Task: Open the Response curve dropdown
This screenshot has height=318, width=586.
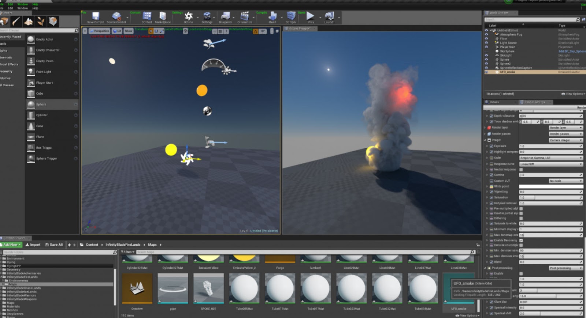Action: (x=551, y=164)
